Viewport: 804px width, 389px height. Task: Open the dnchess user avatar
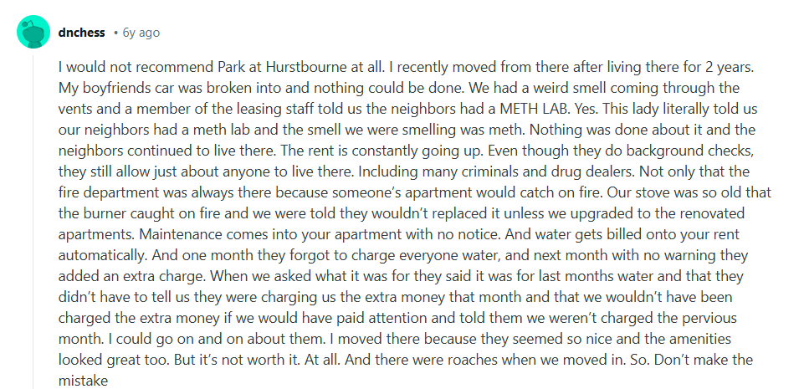33,32
